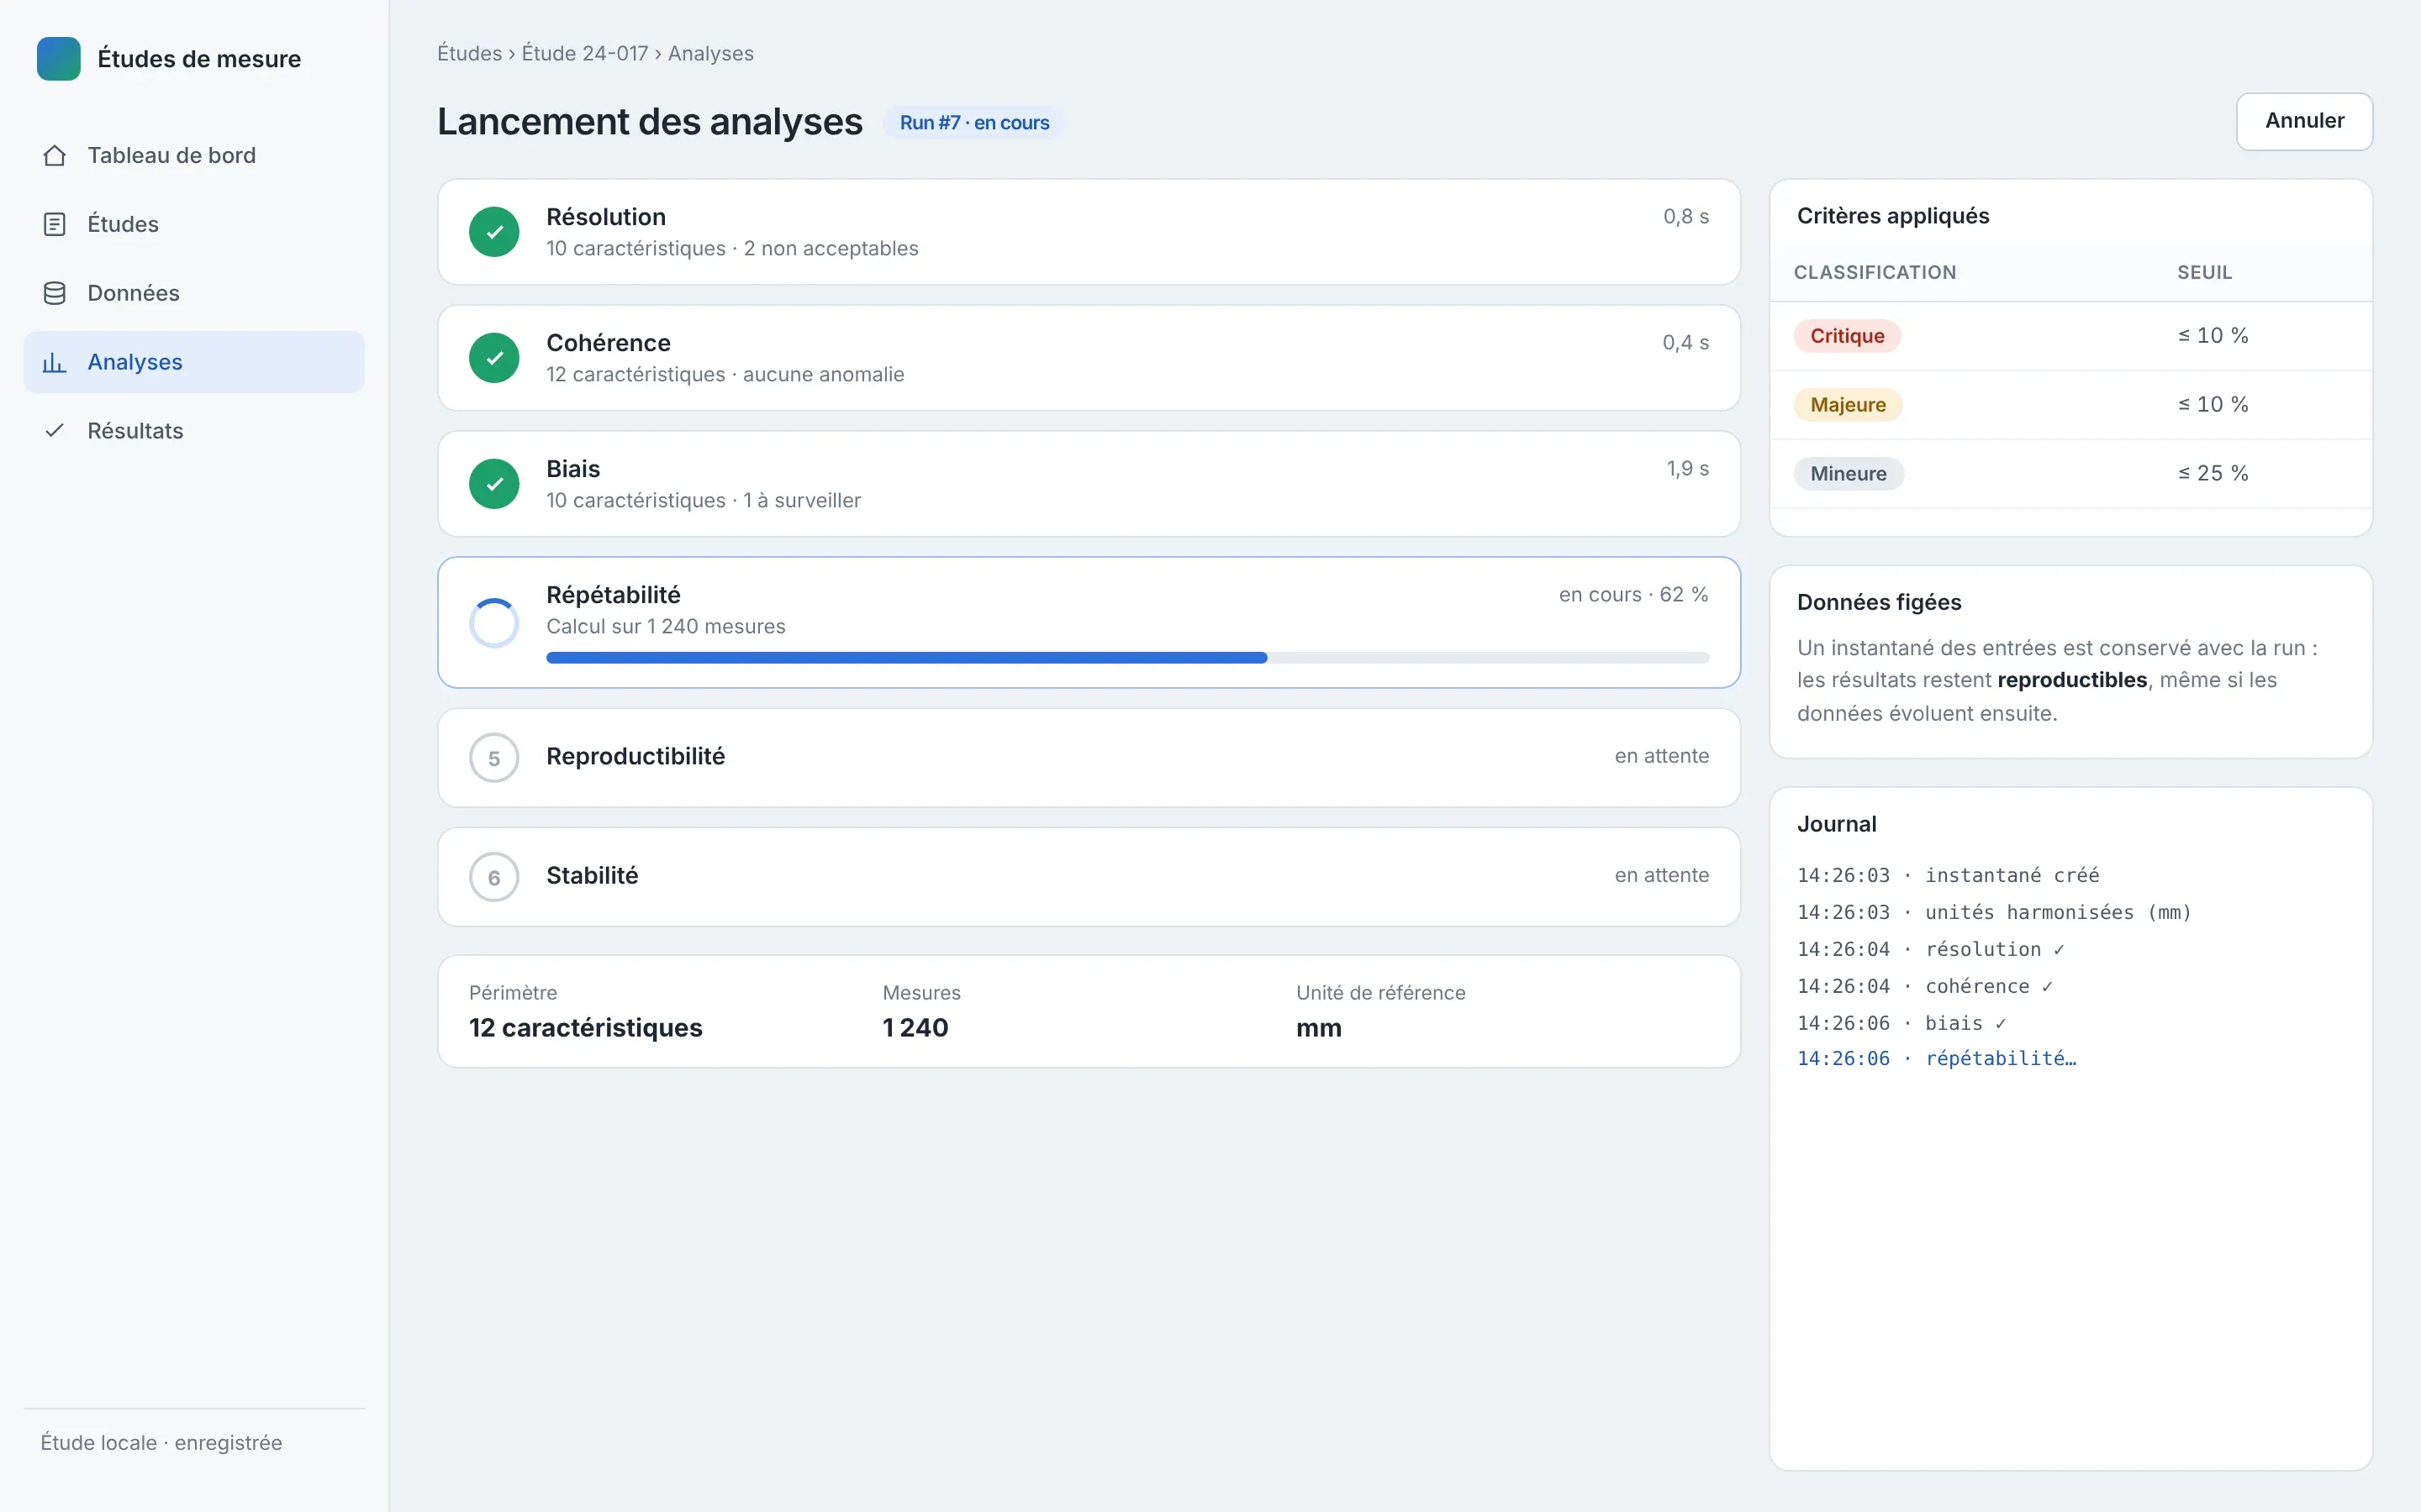Viewport: 2421px width, 1512px height.
Task: Open the Données section
Action: (x=194, y=293)
